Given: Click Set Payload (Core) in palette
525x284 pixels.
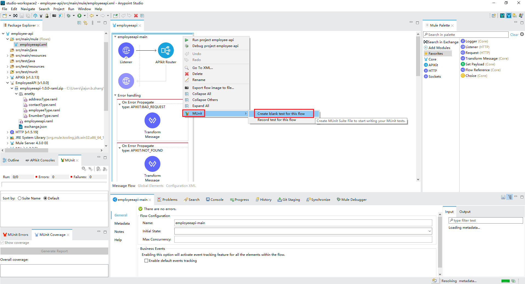Looking at the screenshot, I should pos(478,64).
